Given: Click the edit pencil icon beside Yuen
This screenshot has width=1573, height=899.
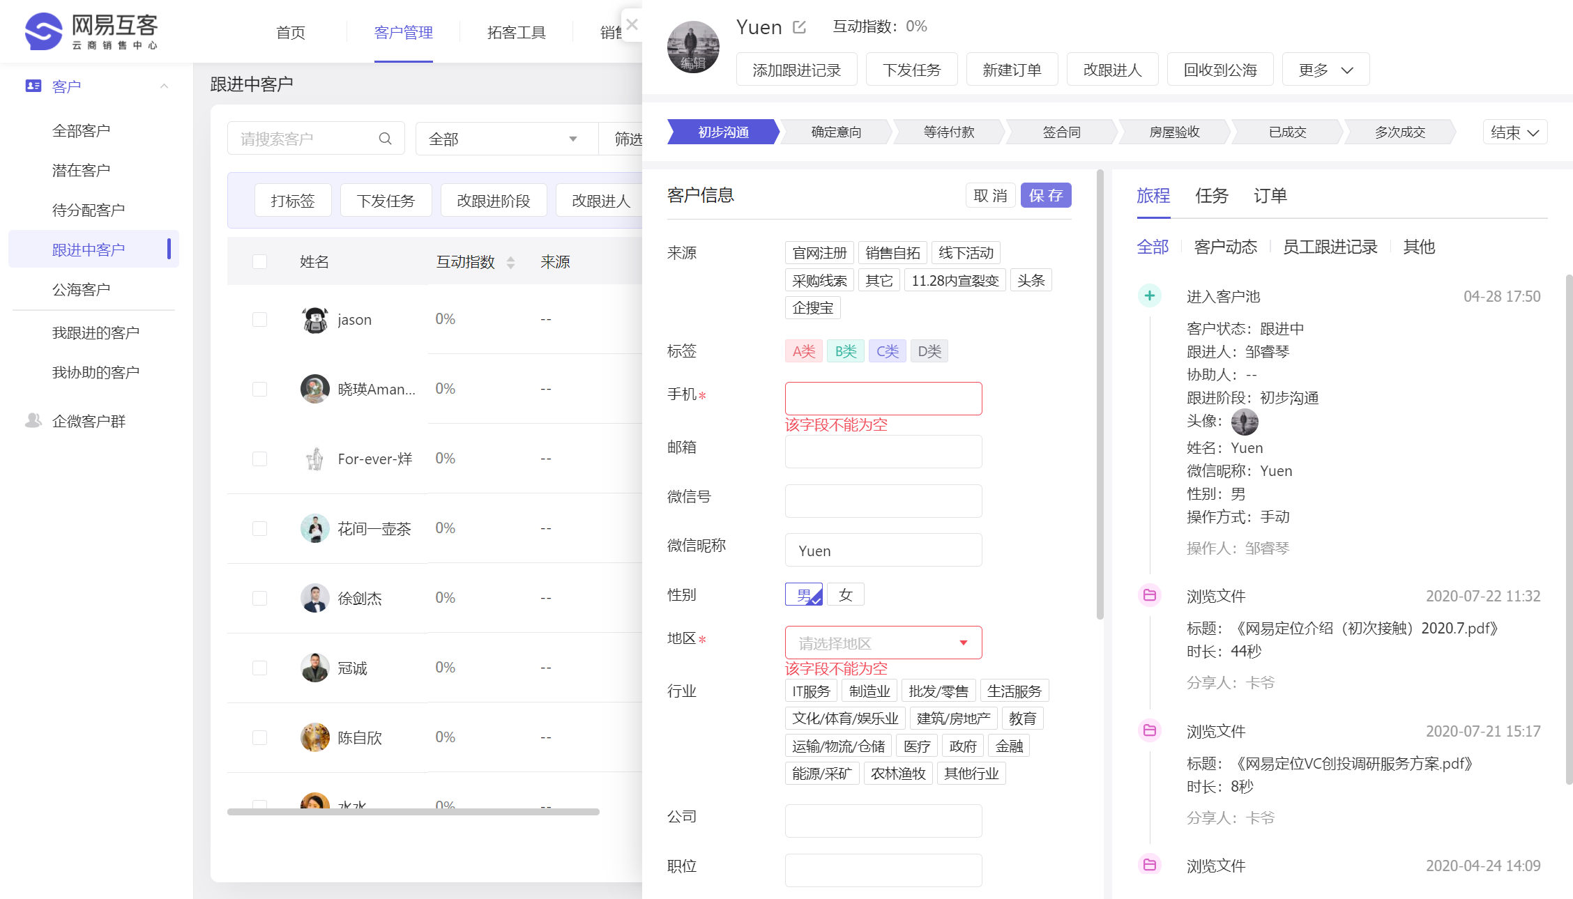Looking at the screenshot, I should point(800,27).
